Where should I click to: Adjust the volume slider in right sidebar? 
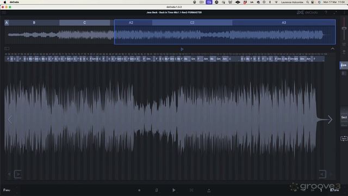pos(344,28)
